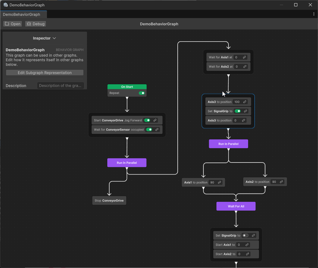The image size is (318, 268).
Task: Open a behavior graph with Open button
Action: click(x=13, y=24)
